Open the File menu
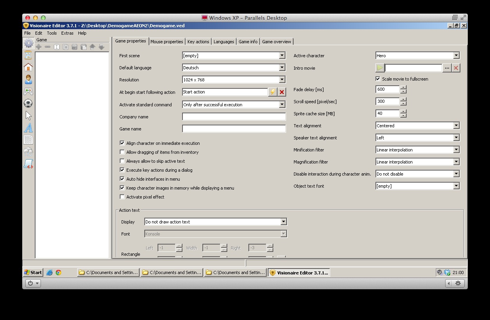This screenshot has width=490, height=320. click(x=27, y=33)
